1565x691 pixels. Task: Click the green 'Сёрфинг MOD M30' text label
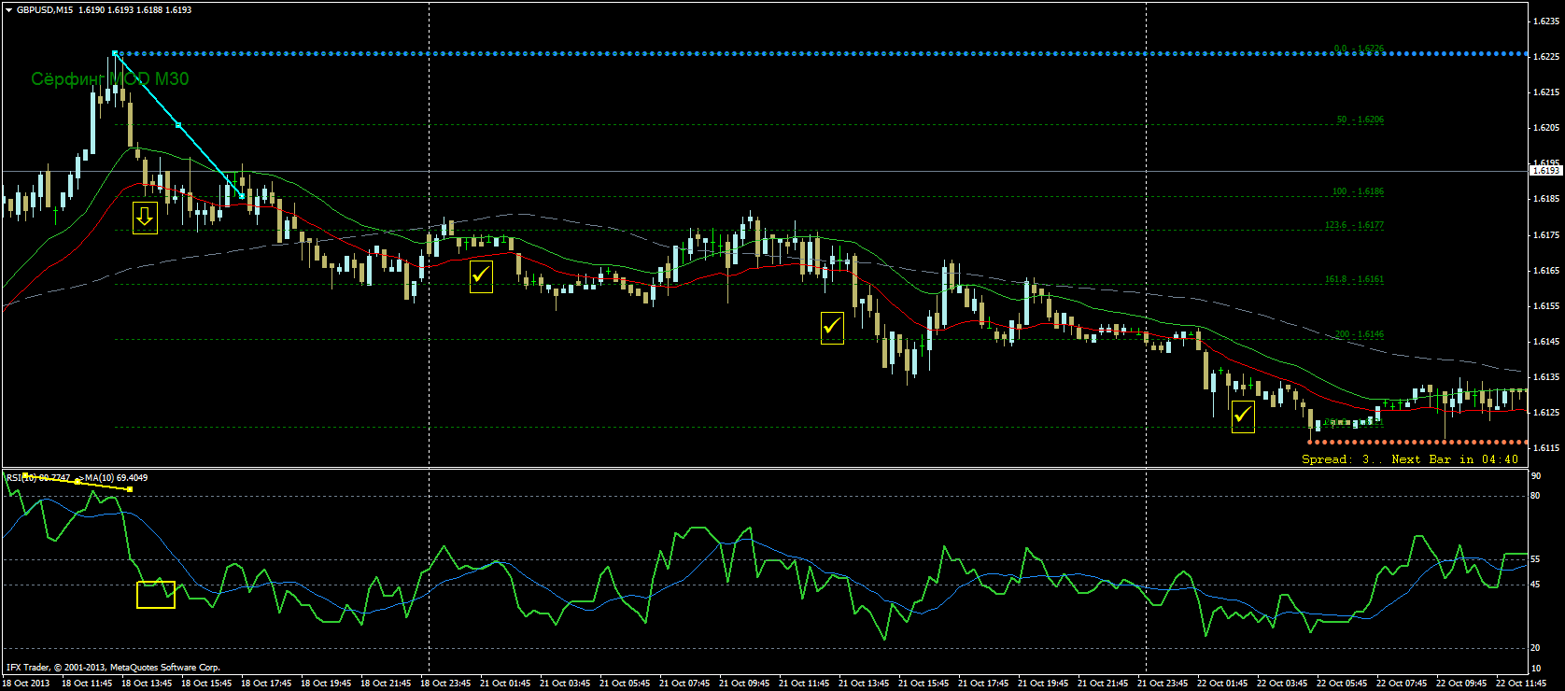point(110,79)
